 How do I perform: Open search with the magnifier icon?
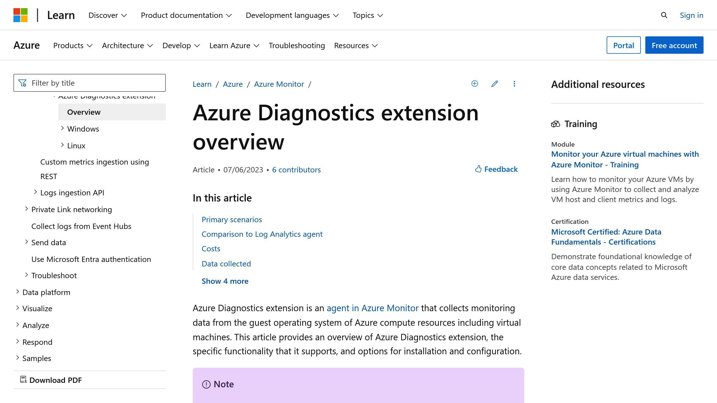pos(664,15)
